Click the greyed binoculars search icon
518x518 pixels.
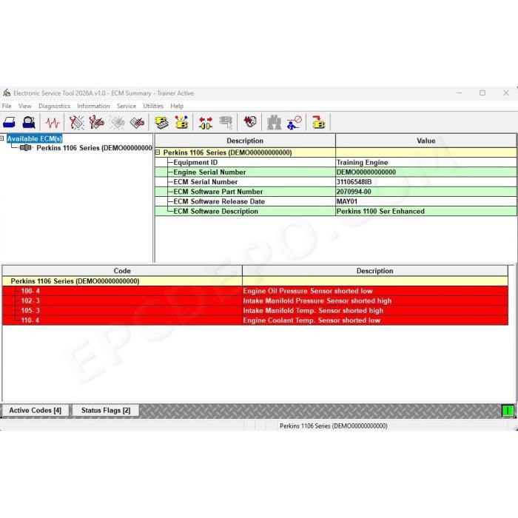(274, 123)
